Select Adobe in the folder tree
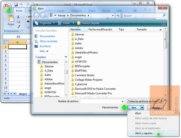181x138 pixels. 49,79
